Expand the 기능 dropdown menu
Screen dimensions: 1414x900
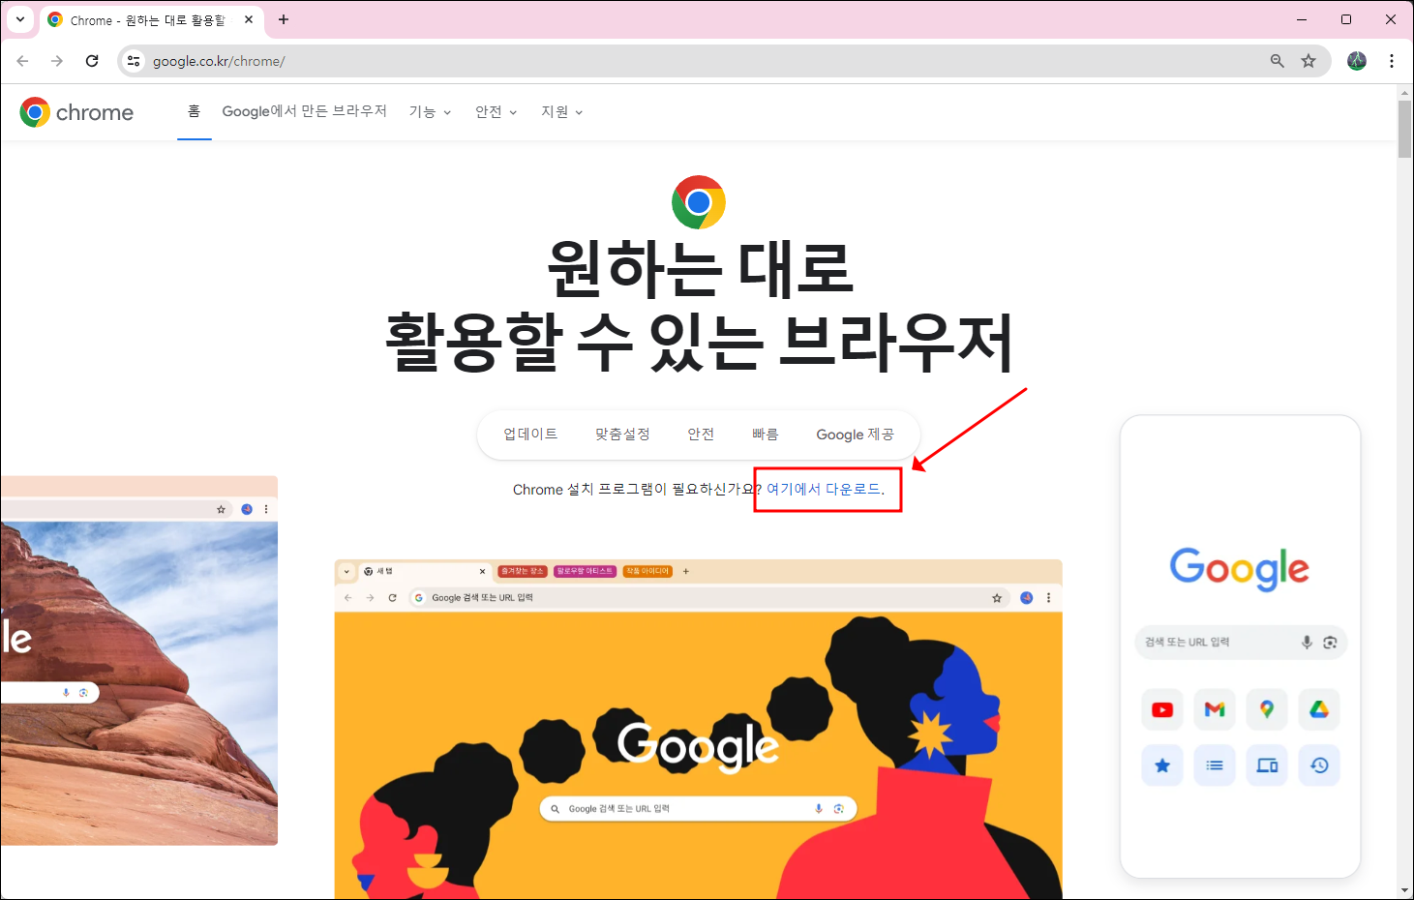(x=431, y=112)
